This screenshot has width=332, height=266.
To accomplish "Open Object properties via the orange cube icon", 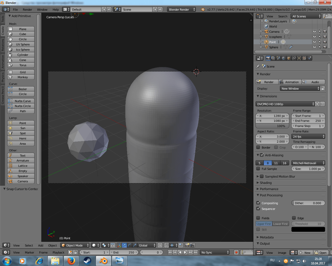I will [x=289, y=58].
